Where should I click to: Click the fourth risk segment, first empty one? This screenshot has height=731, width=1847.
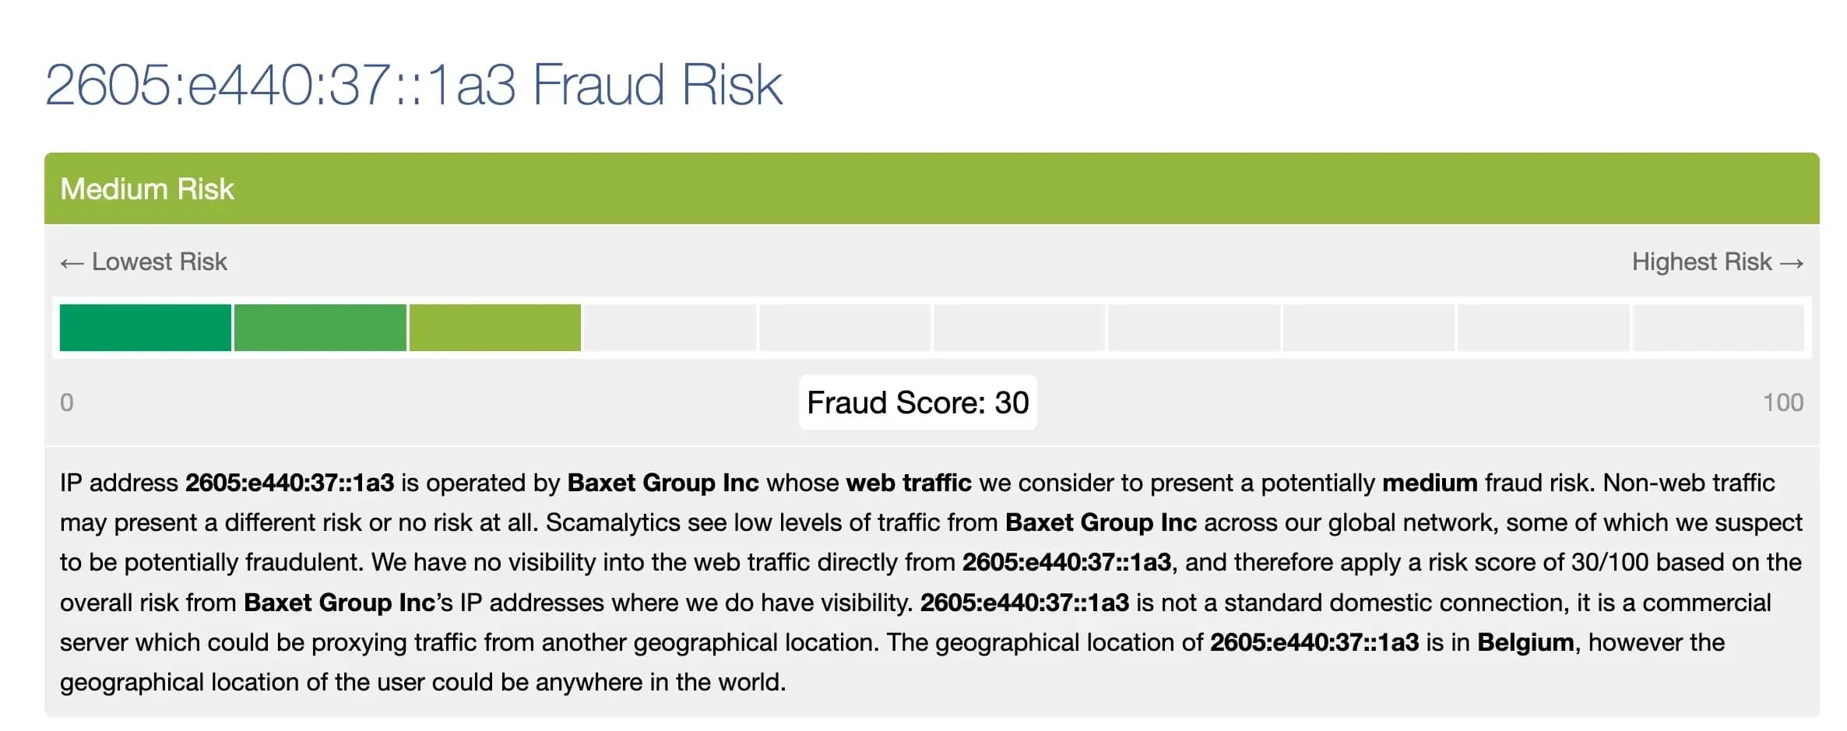(x=670, y=328)
